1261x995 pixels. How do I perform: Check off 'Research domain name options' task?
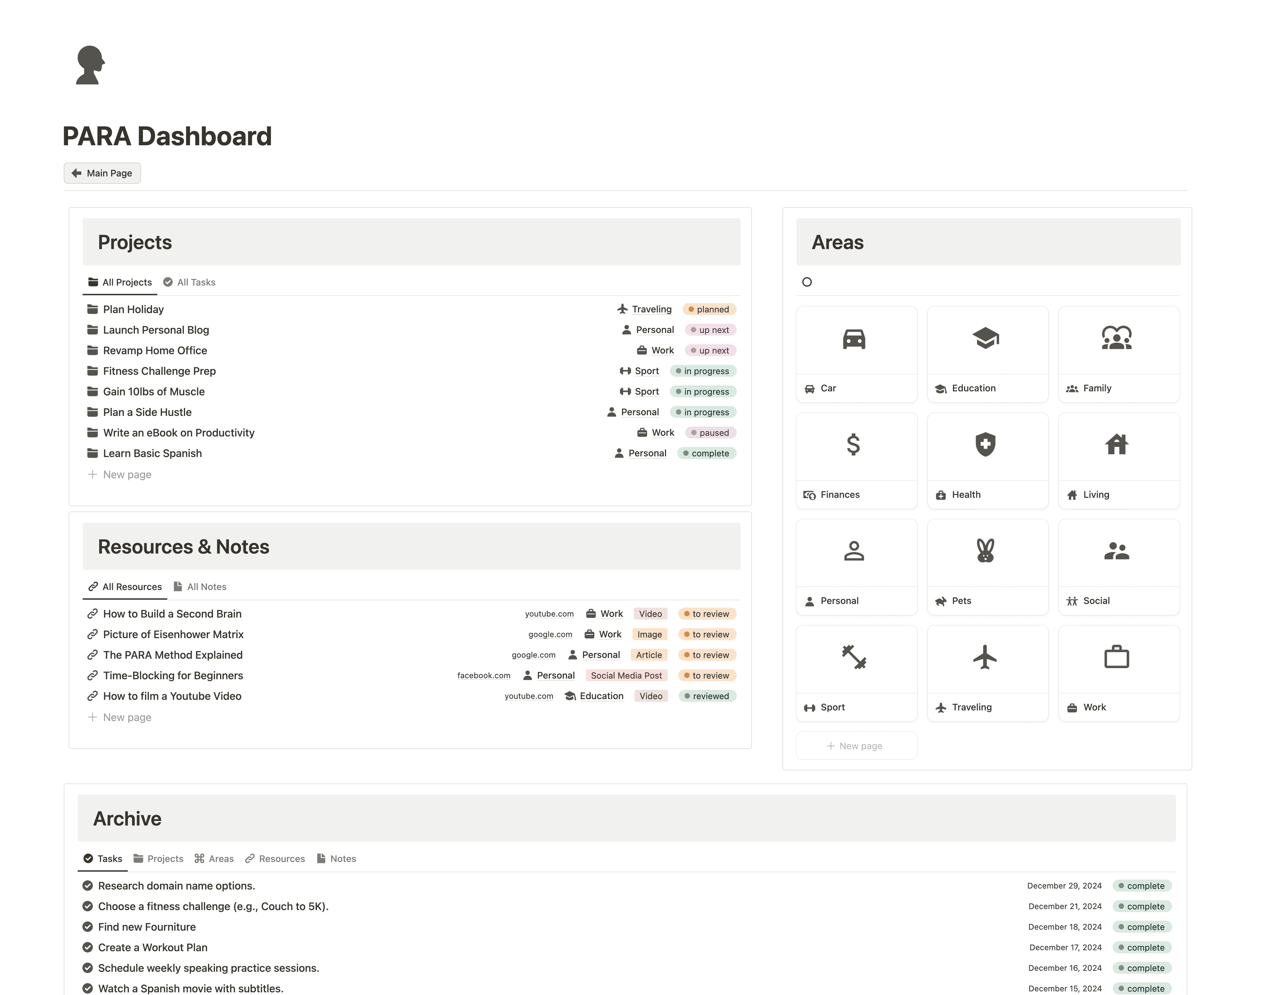(87, 886)
